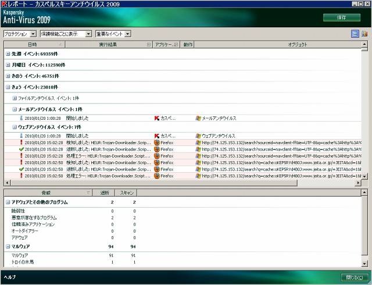The width and height of the screenshot is (372, 285).
Task: Sort the threat list by the 脅威 header
Action: pyautogui.click(x=48, y=193)
